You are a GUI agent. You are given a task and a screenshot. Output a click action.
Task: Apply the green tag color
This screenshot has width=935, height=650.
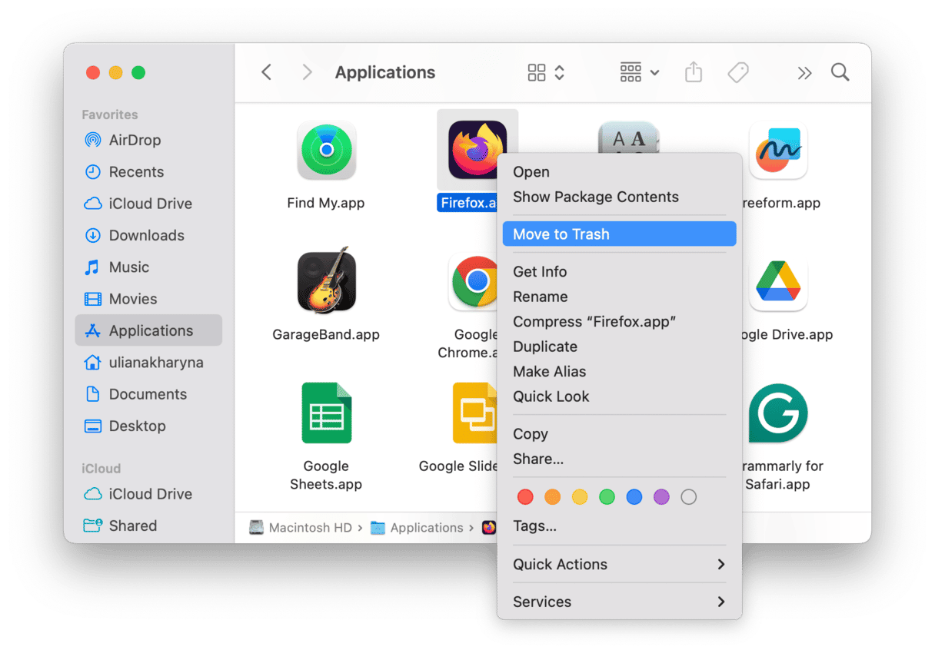point(607,497)
